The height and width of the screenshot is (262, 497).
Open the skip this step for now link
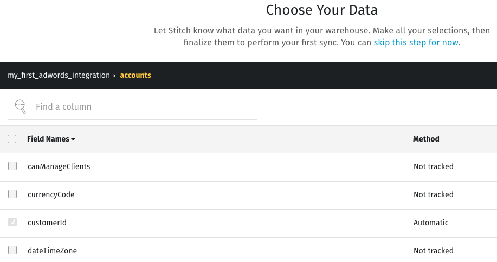click(x=416, y=42)
